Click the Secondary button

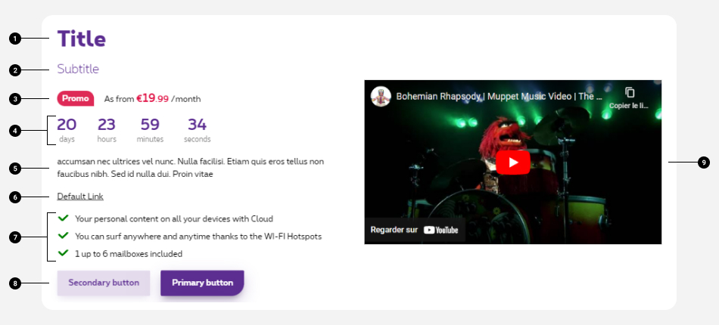pos(104,283)
